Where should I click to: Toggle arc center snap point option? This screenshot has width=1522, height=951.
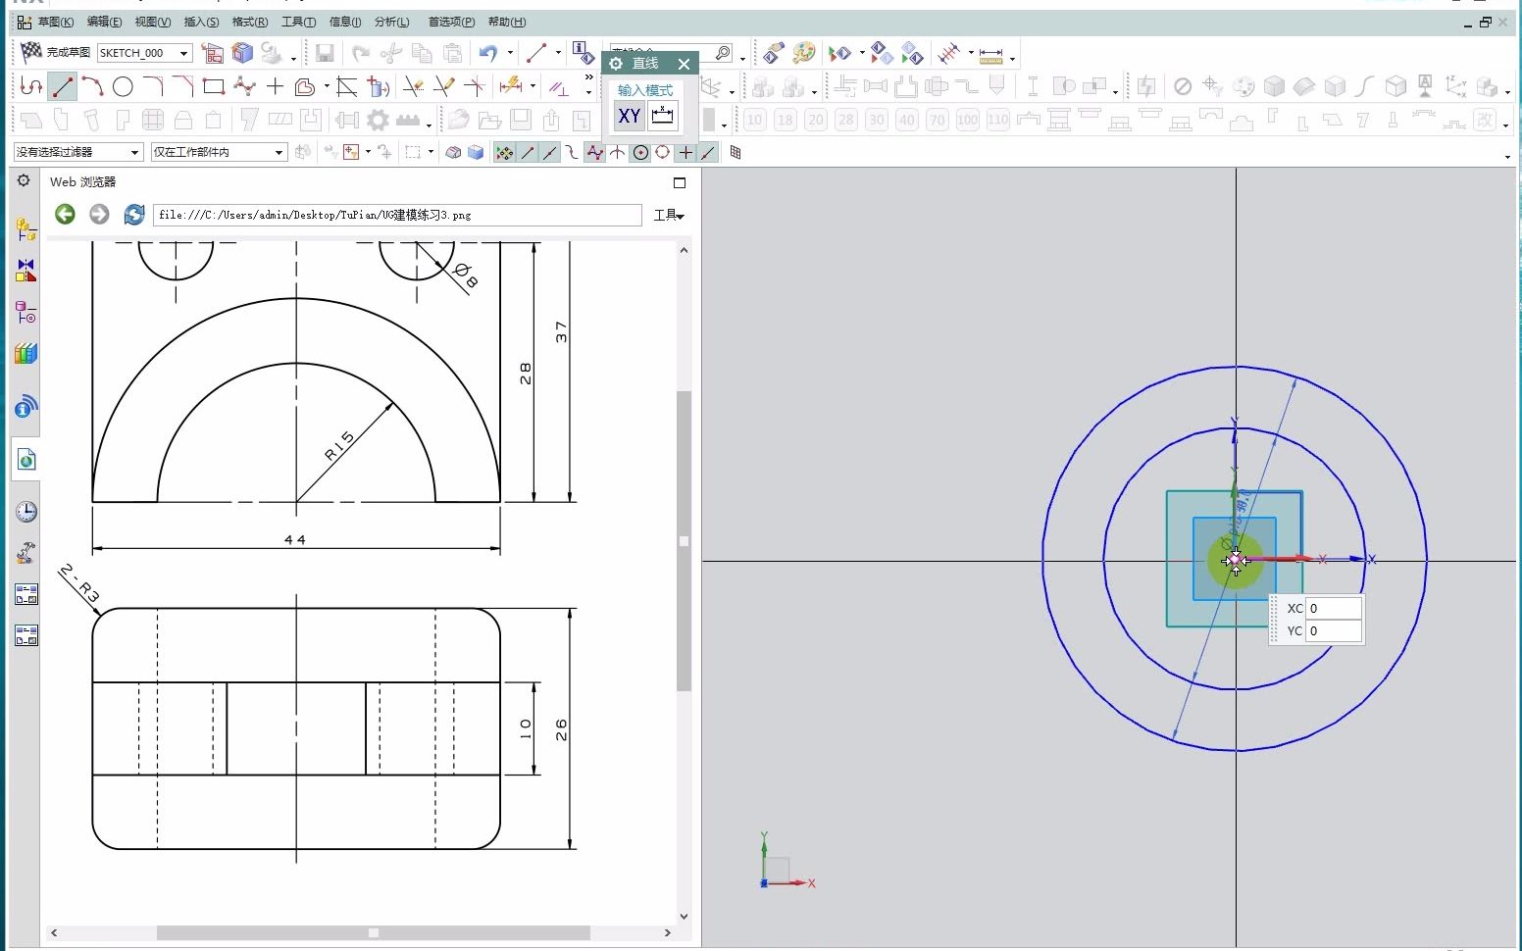pos(640,153)
